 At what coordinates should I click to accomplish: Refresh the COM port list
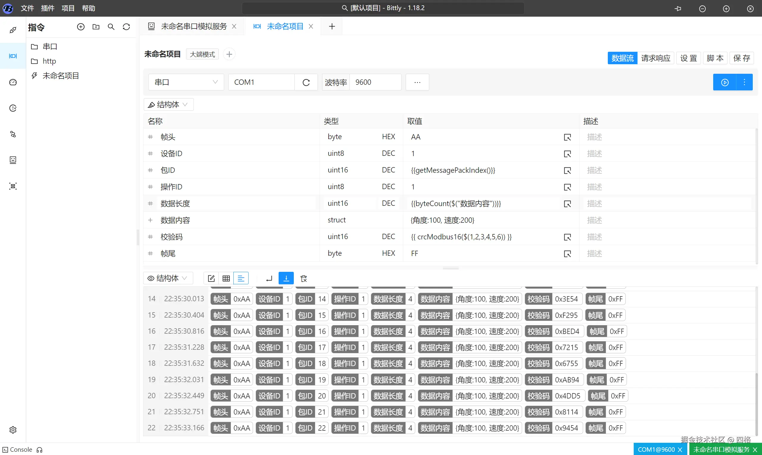point(306,82)
